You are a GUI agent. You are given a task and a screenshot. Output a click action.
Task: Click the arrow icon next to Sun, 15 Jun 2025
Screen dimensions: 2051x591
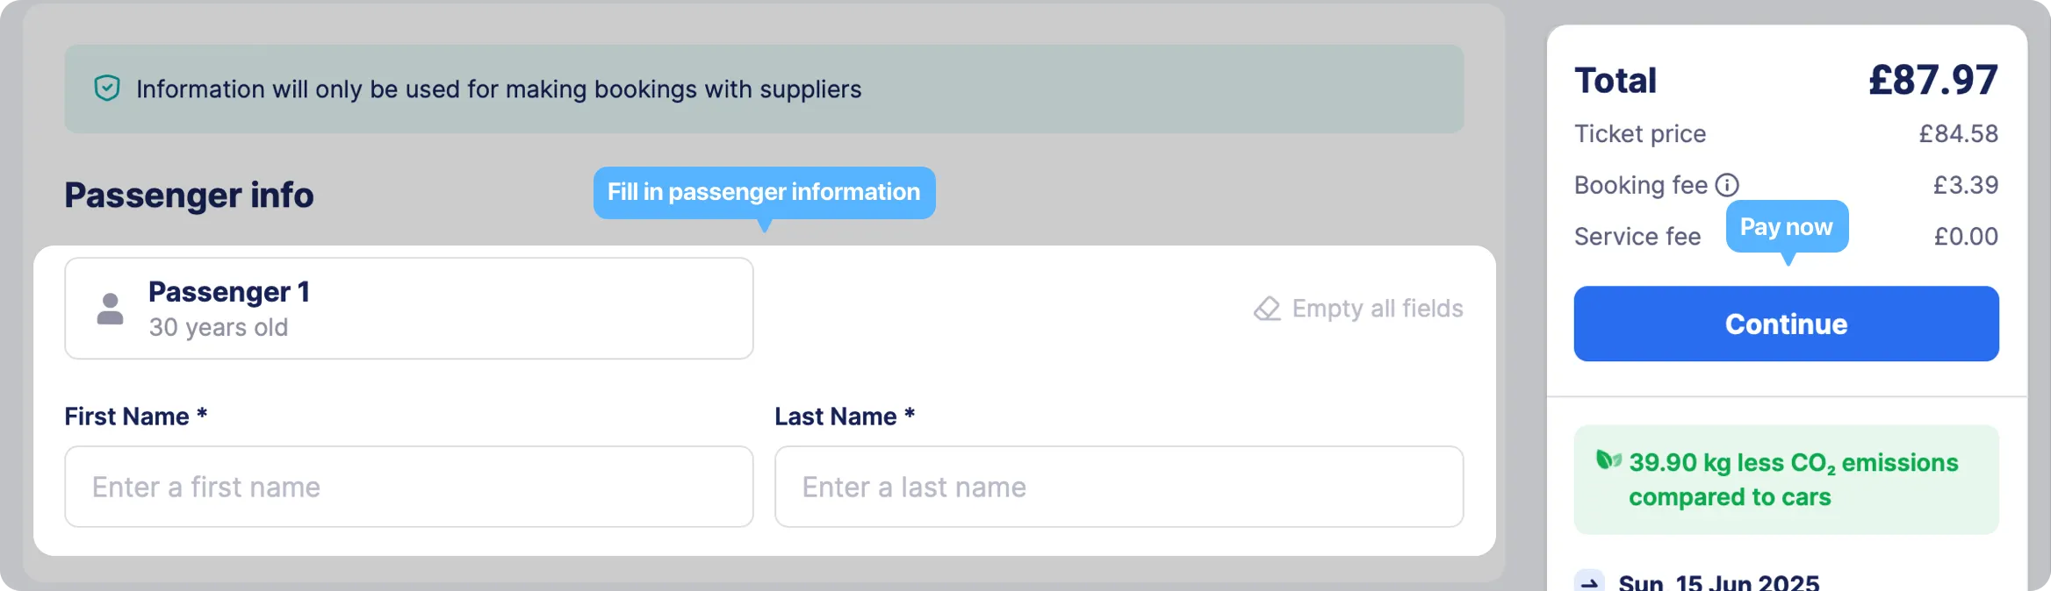pos(1589,581)
